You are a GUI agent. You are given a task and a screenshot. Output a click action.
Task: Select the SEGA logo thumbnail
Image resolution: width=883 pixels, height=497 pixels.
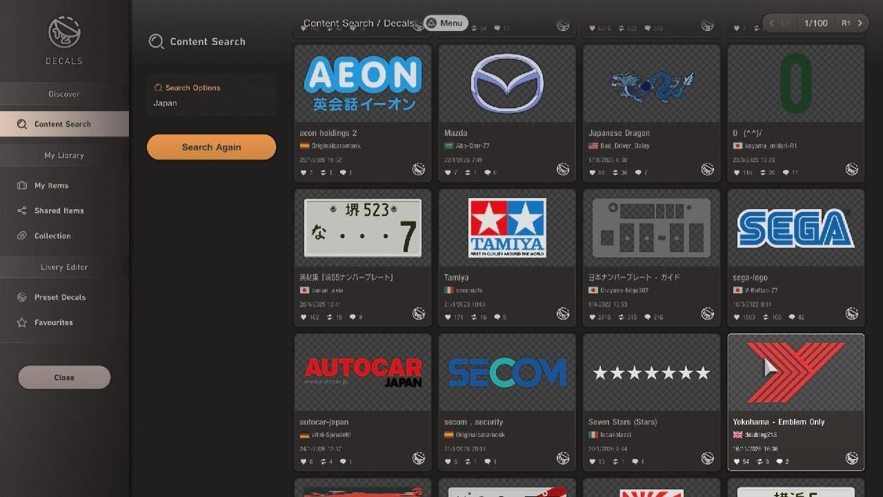(x=796, y=228)
